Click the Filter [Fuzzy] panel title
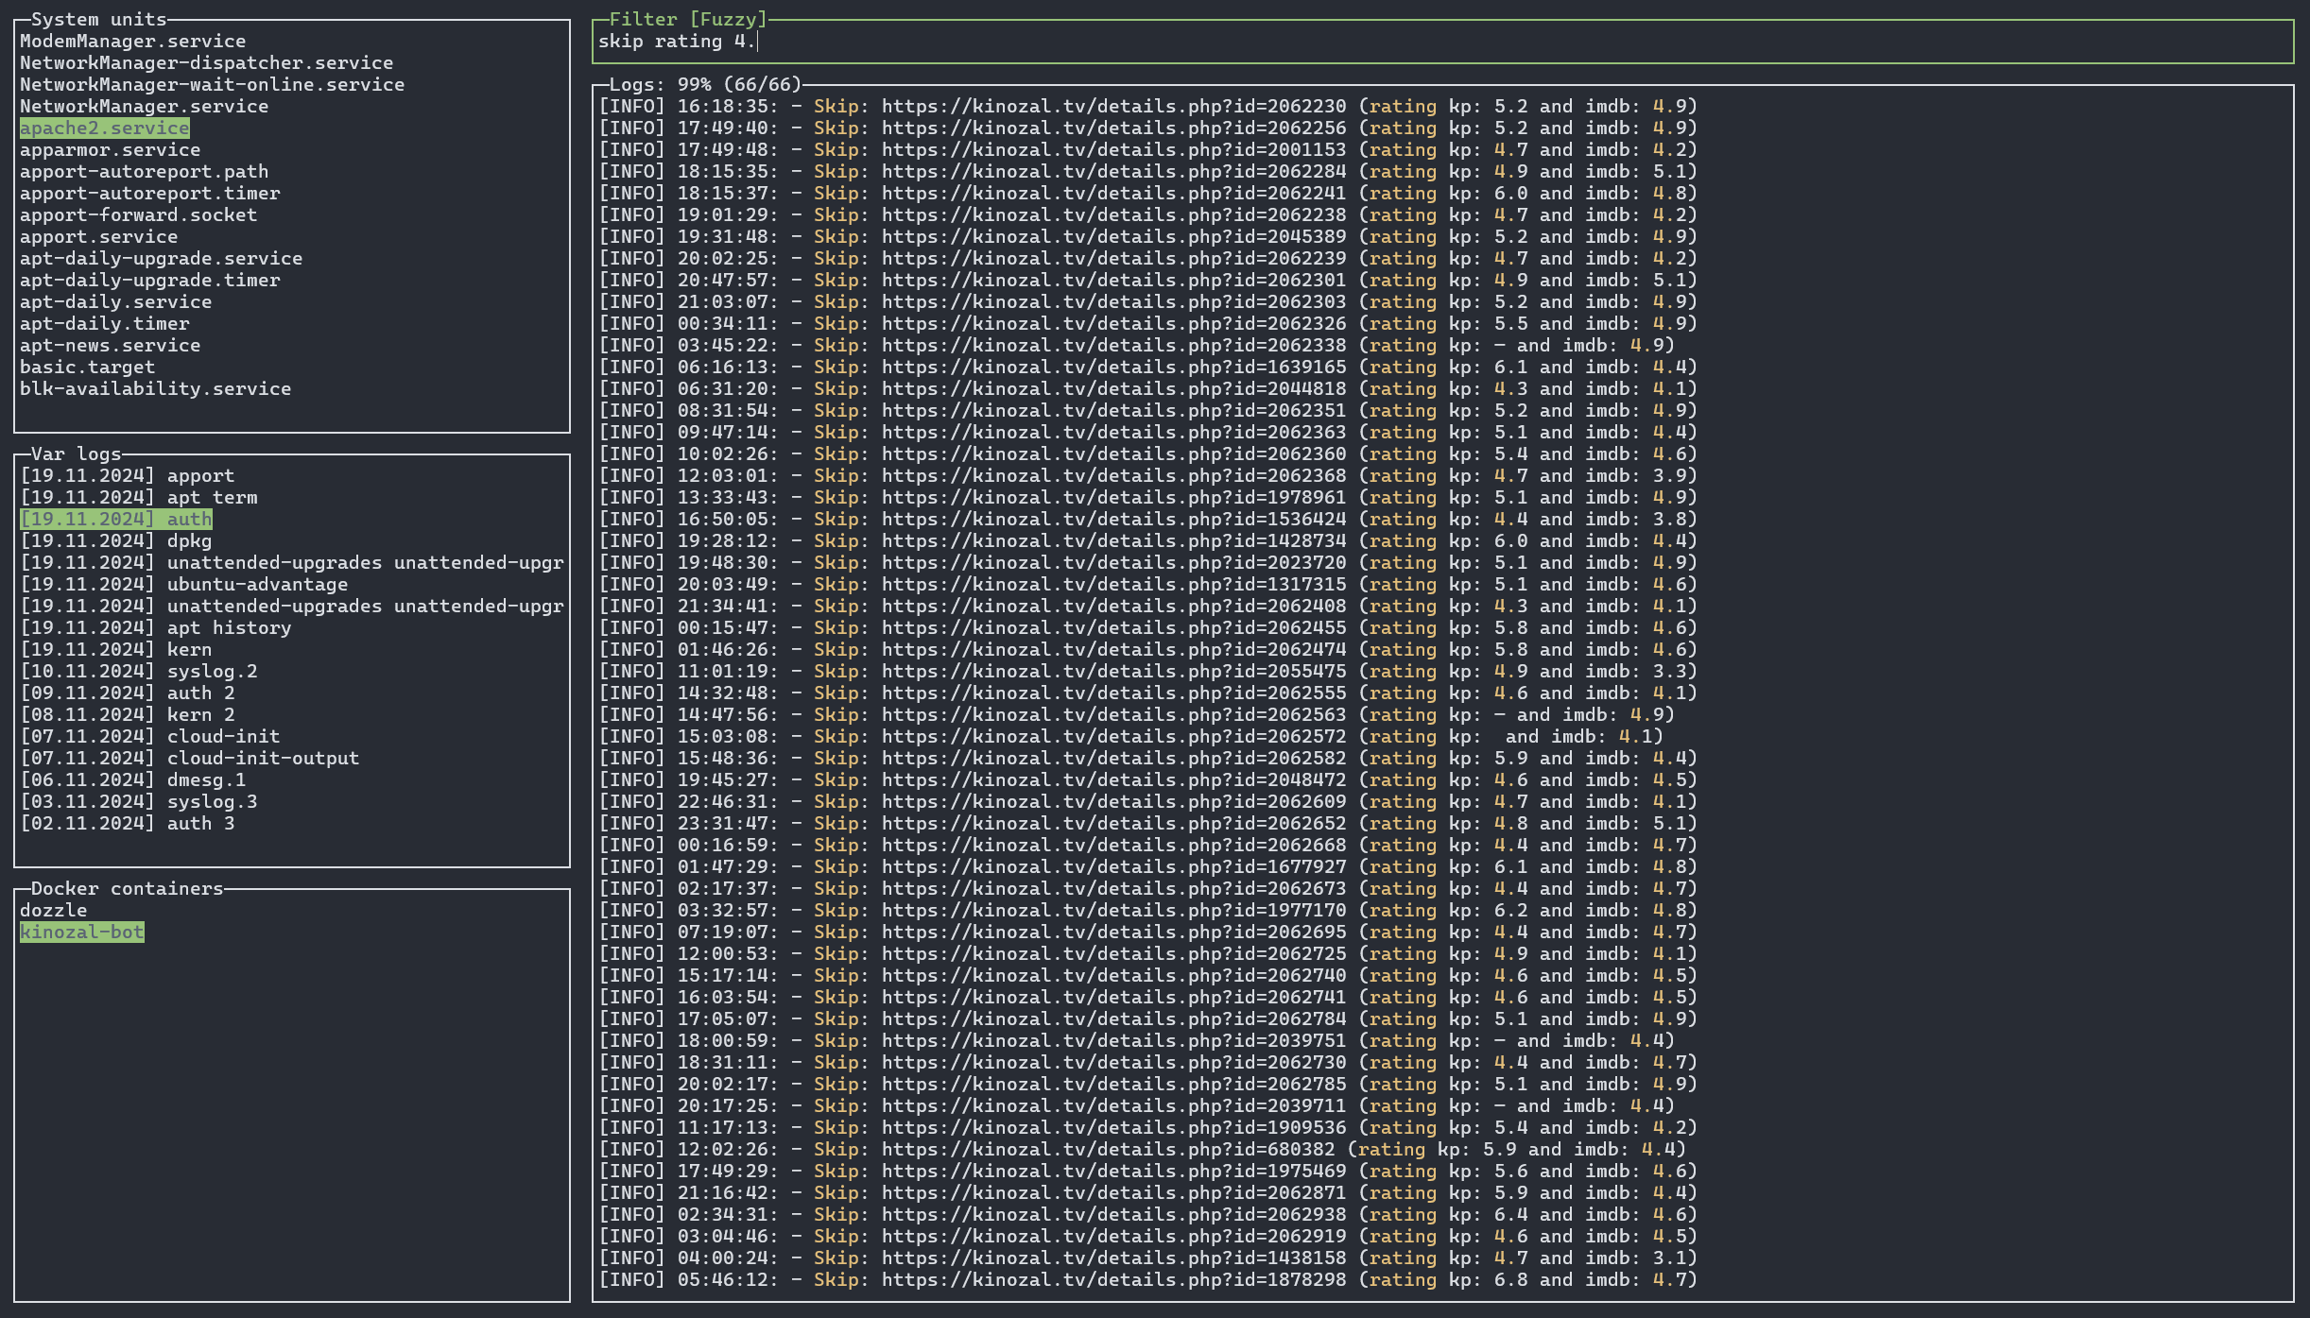 (x=688, y=19)
